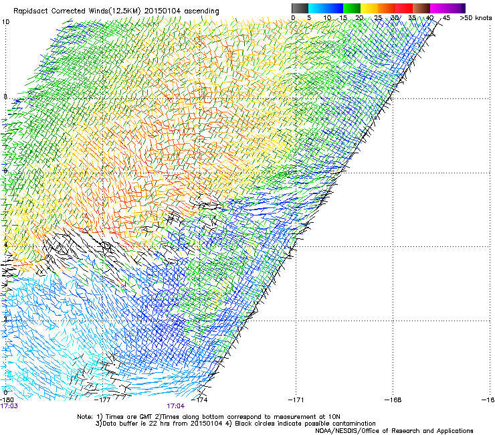Image resolution: width=495 pixels, height=435 pixels.
Task: Click the purple '17:03' time label
Action: [9, 406]
